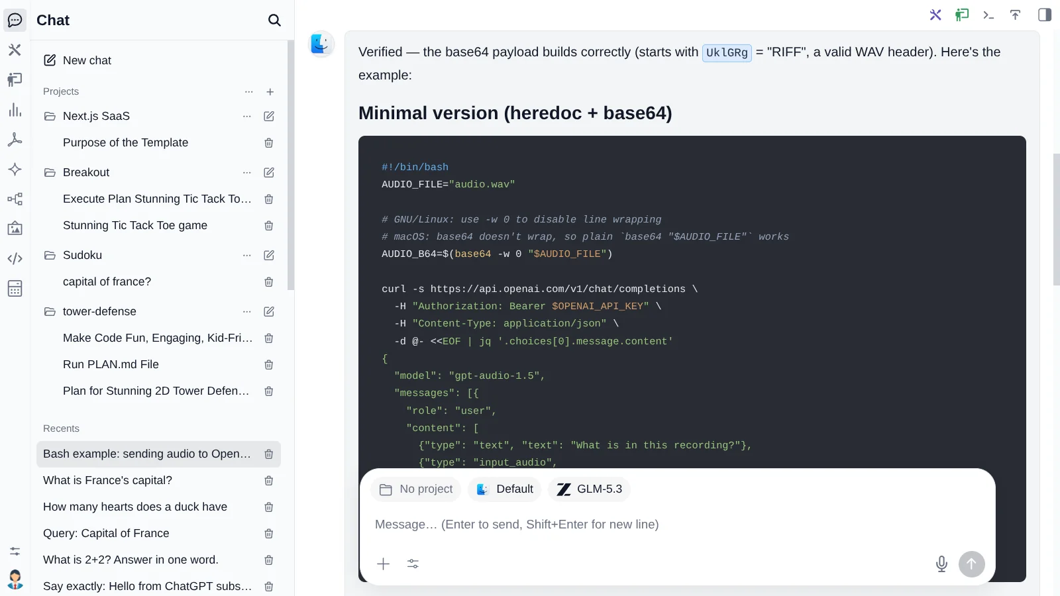This screenshot has height=596, width=1060.
Task: Click the edit icon for the Breakout project
Action: (269, 173)
